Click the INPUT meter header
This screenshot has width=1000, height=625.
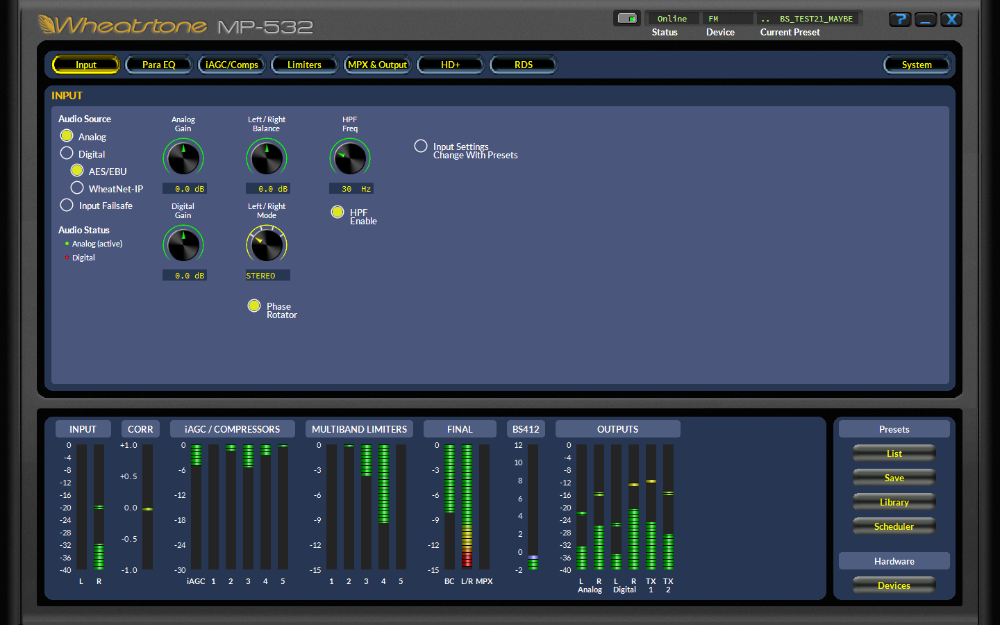tap(83, 429)
